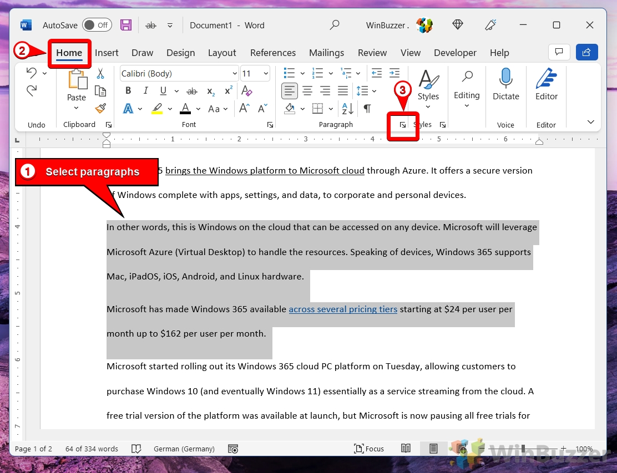Align text to the right

point(325,91)
